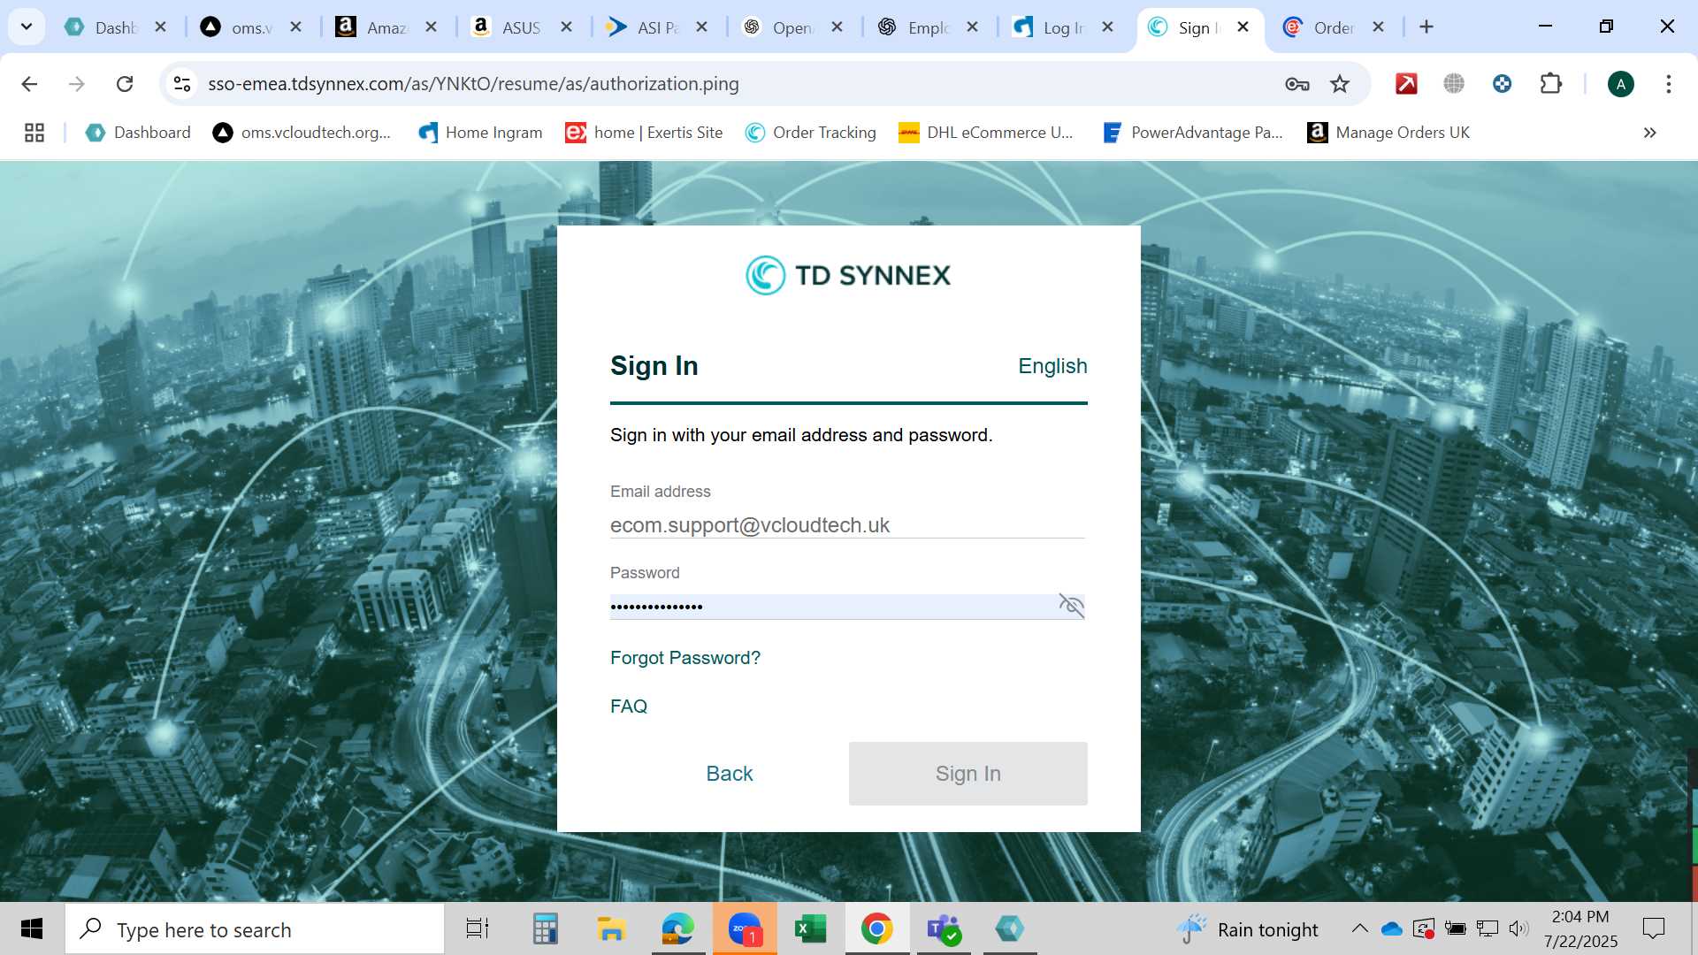Open Home Ingram bookmark

point(480,133)
